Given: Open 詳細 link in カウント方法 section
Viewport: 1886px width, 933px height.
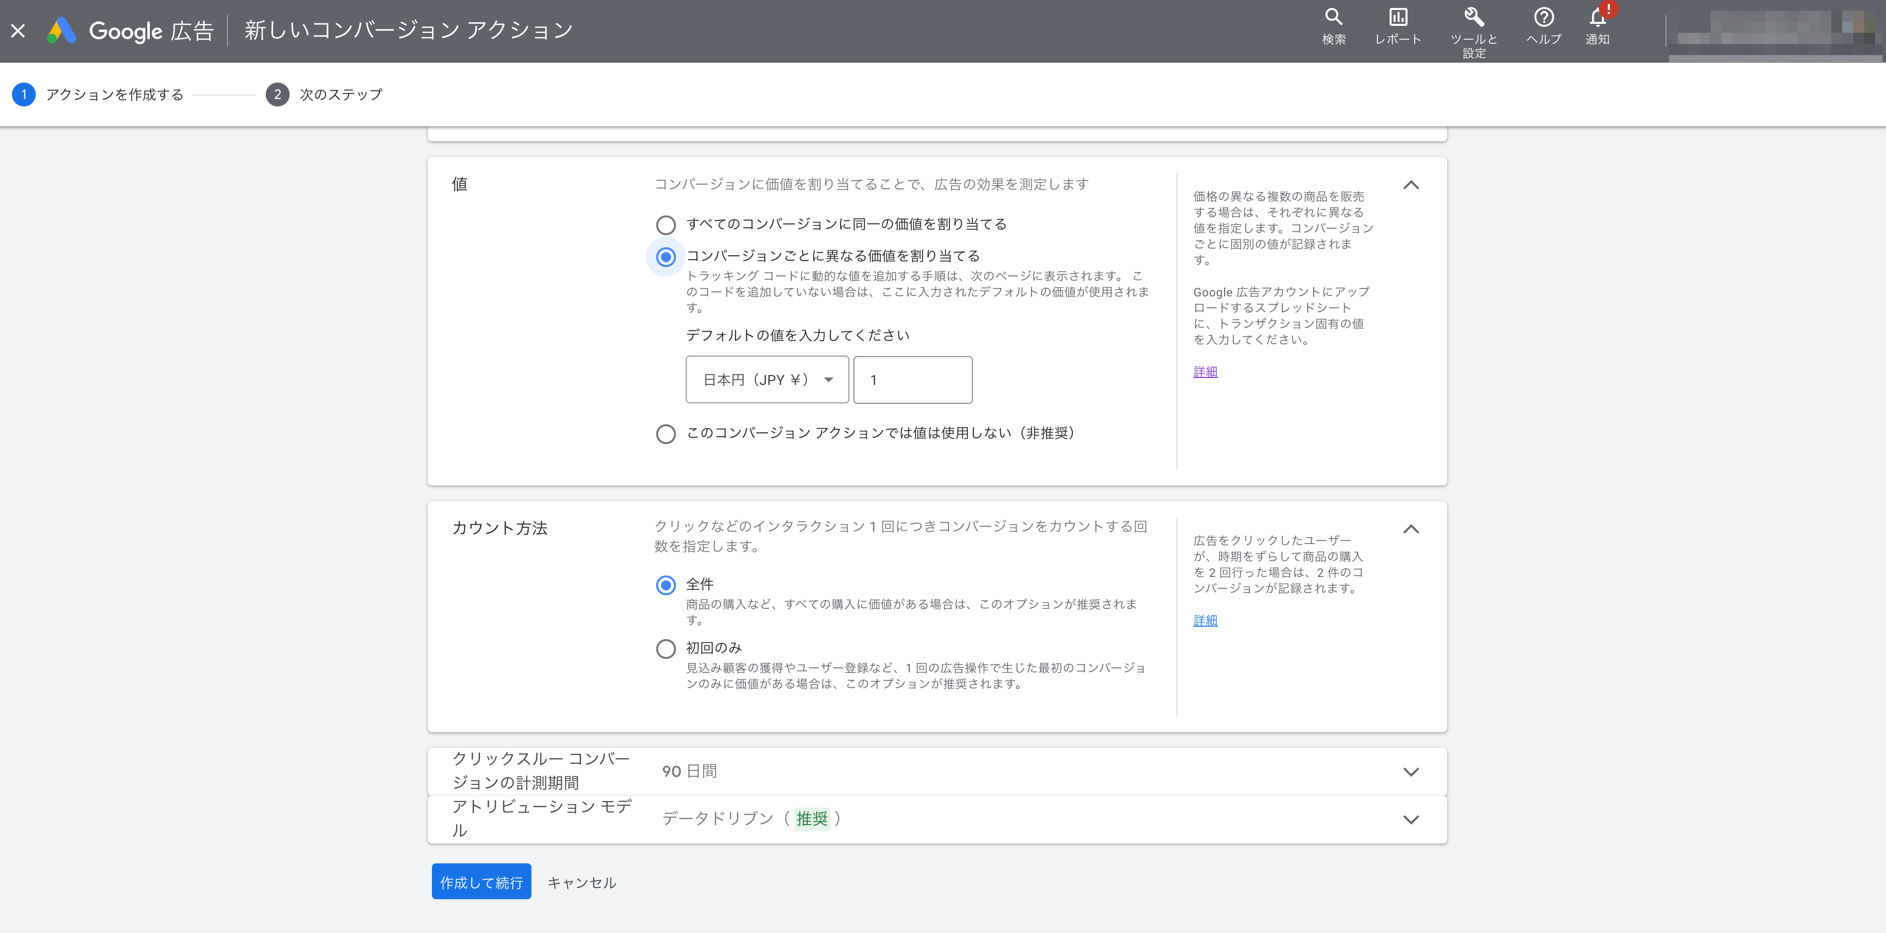Looking at the screenshot, I should (1205, 621).
